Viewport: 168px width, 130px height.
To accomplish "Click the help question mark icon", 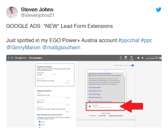I will tap(138, 58).
